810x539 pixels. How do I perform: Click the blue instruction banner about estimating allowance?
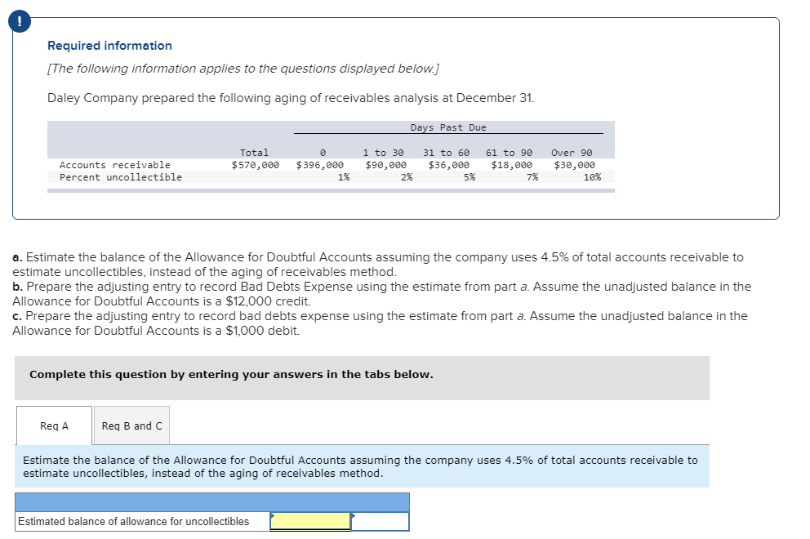click(x=367, y=466)
